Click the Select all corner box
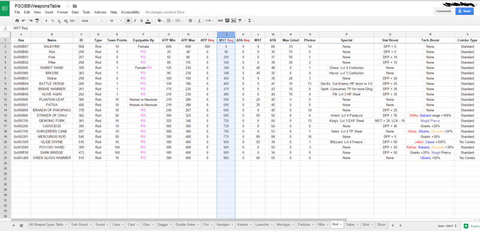The image size is (480, 231). point(5,34)
